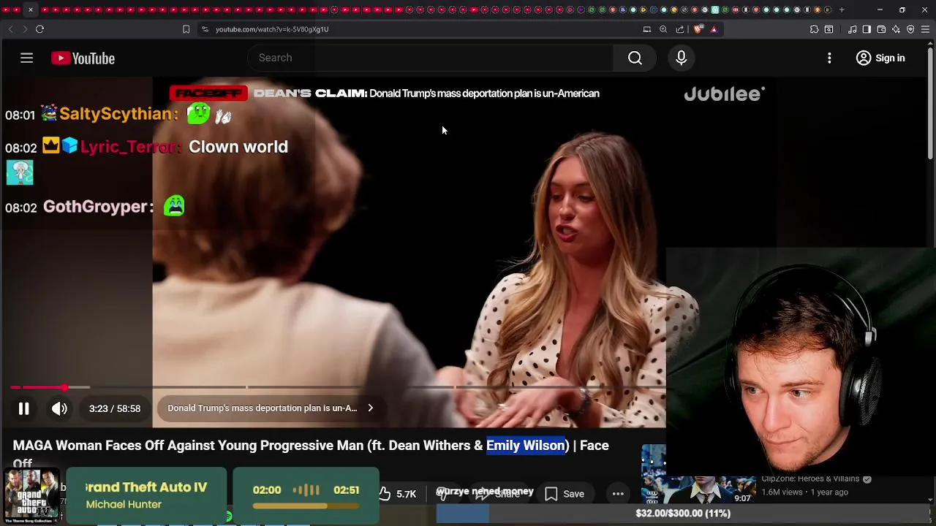
Task: Open the extensions puzzle-piece menu
Action: click(814, 29)
